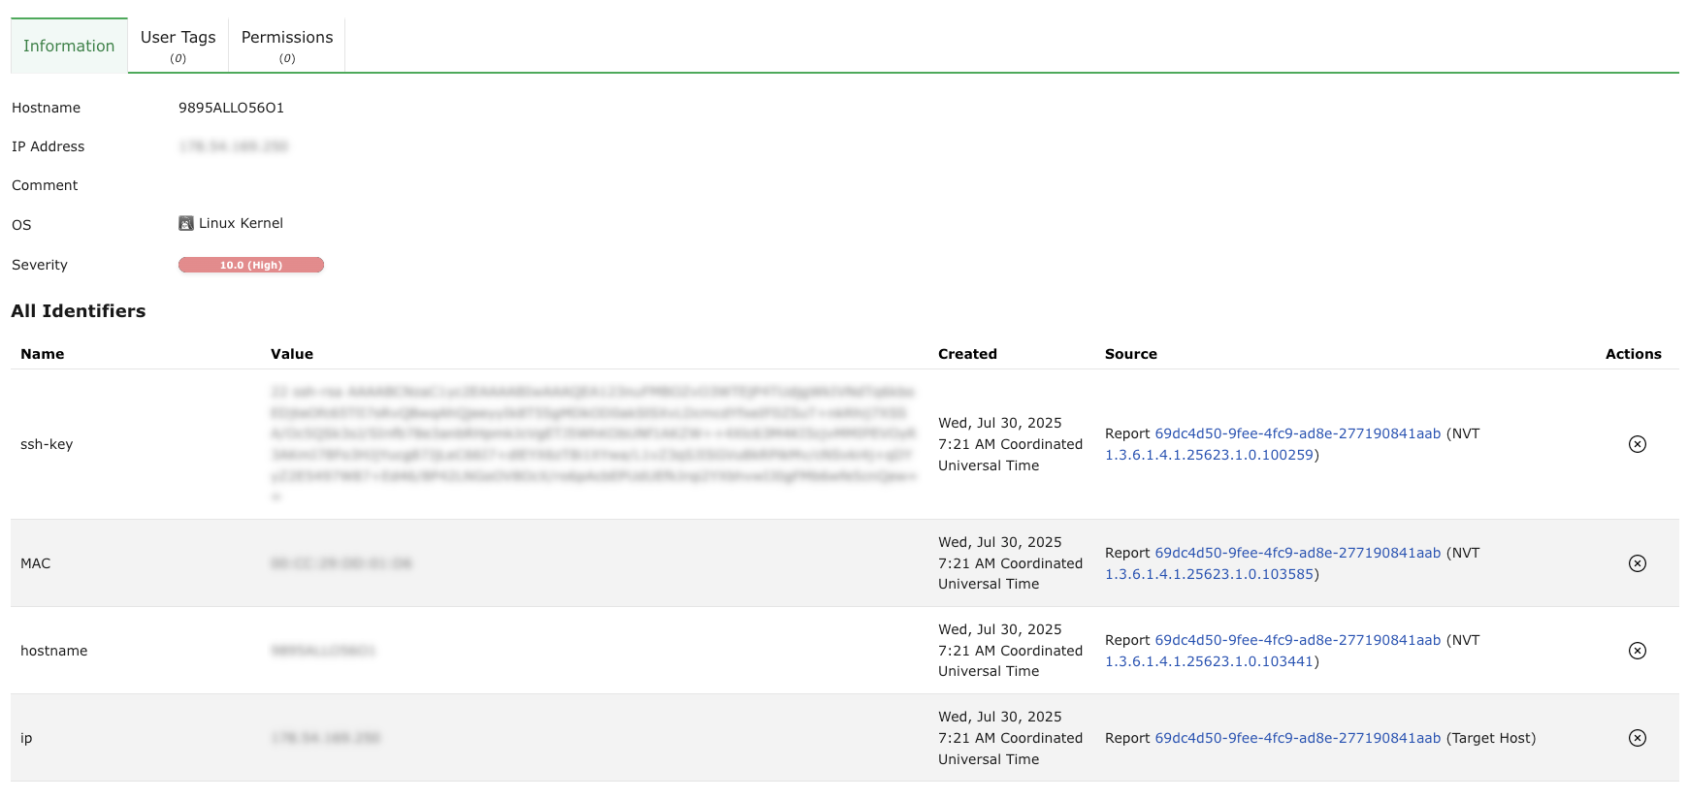Select the Information tab

[x=69, y=46]
